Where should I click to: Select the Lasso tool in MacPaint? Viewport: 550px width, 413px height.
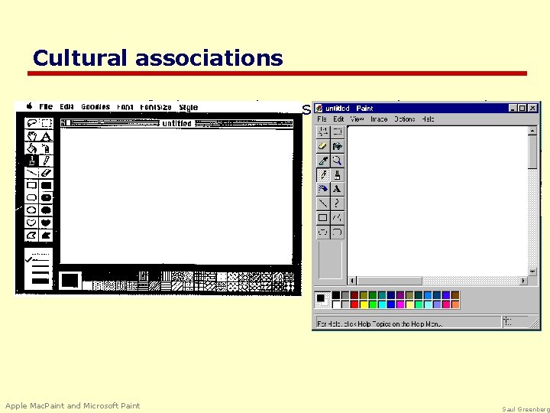tap(32, 123)
